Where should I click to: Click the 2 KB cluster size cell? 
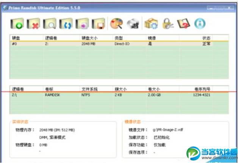[x=118, y=95]
